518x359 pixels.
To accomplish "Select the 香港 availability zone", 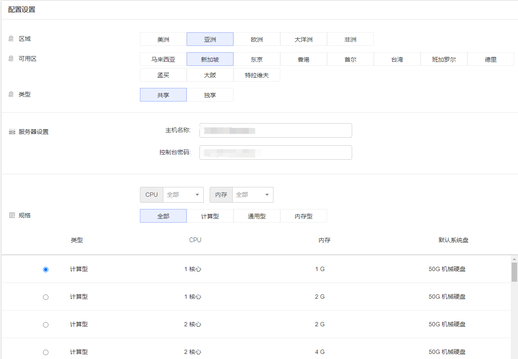I will pos(304,59).
